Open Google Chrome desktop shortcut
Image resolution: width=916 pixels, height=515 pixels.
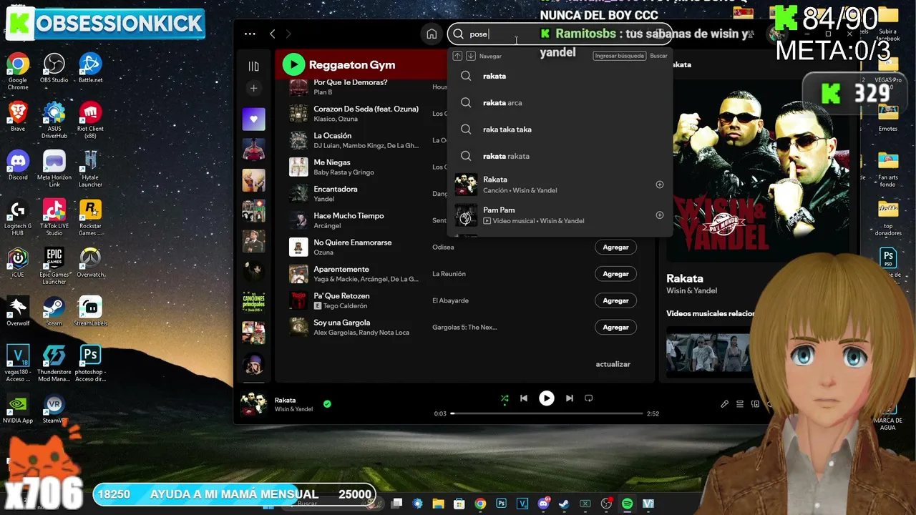pyautogui.click(x=18, y=71)
